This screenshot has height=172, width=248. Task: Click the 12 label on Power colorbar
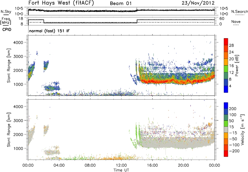[231, 73]
